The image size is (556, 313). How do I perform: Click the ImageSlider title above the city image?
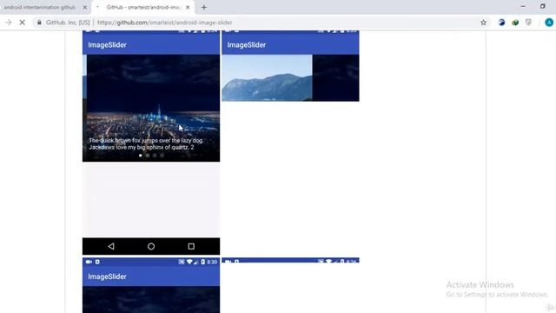click(107, 44)
